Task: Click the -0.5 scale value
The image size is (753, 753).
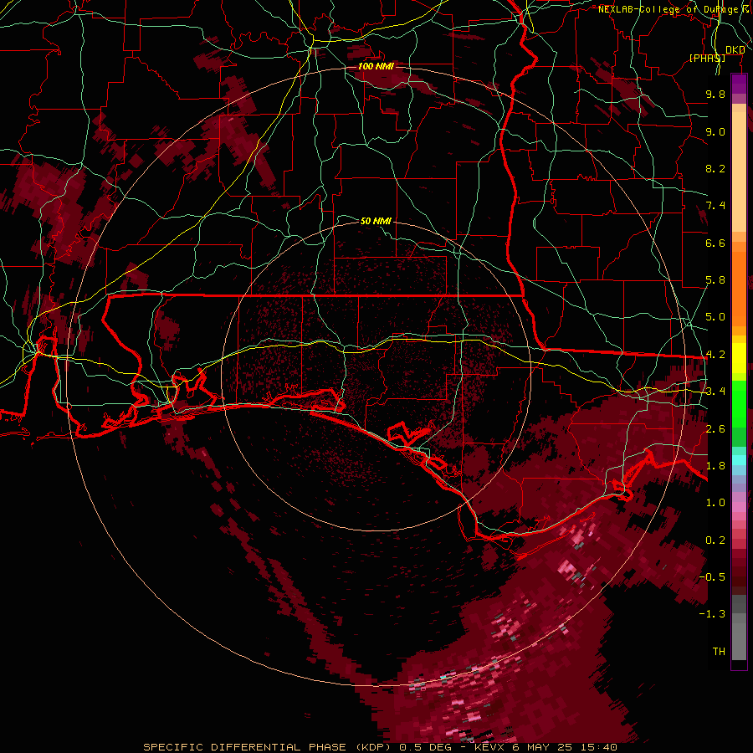Action: [712, 577]
